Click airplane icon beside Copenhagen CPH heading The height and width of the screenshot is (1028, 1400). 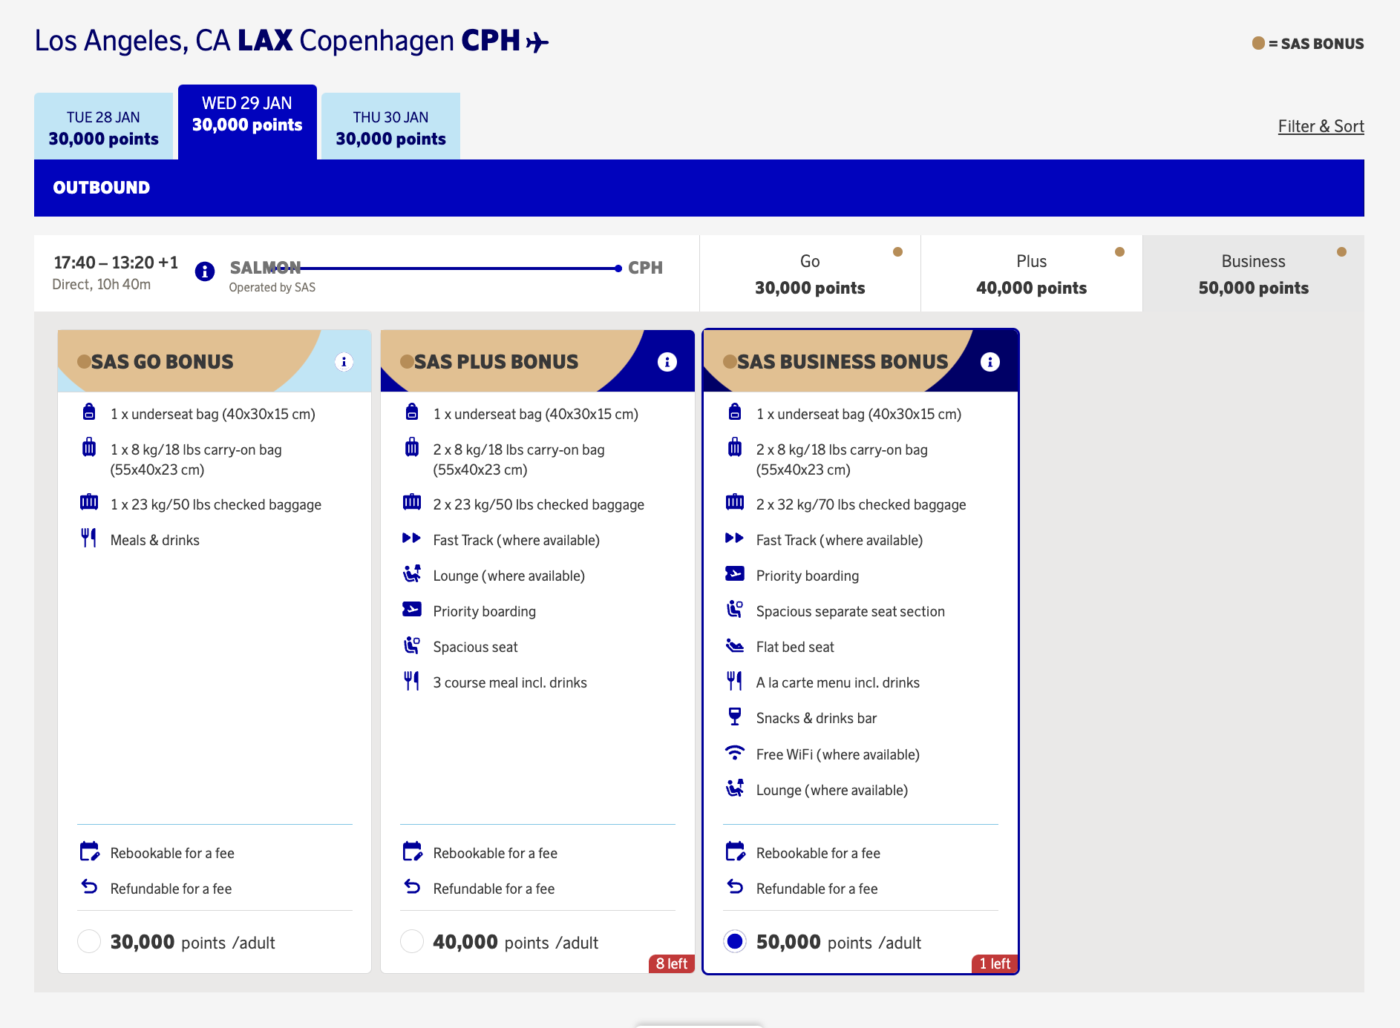click(537, 42)
